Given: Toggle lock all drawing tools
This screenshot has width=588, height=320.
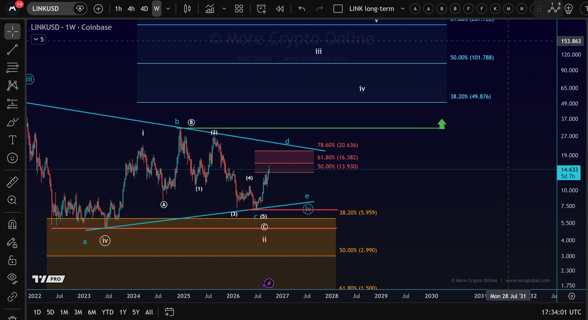Looking at the screenshot, I should [x=12, y=260].
